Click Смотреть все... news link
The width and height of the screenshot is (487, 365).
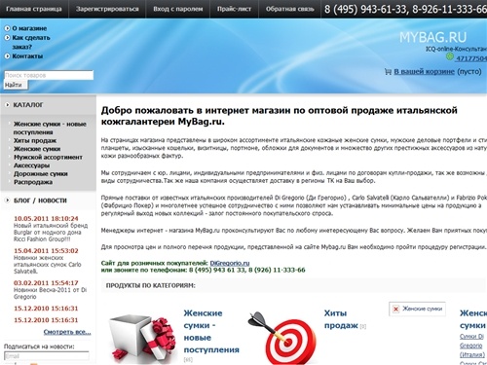tap(67, 332)
